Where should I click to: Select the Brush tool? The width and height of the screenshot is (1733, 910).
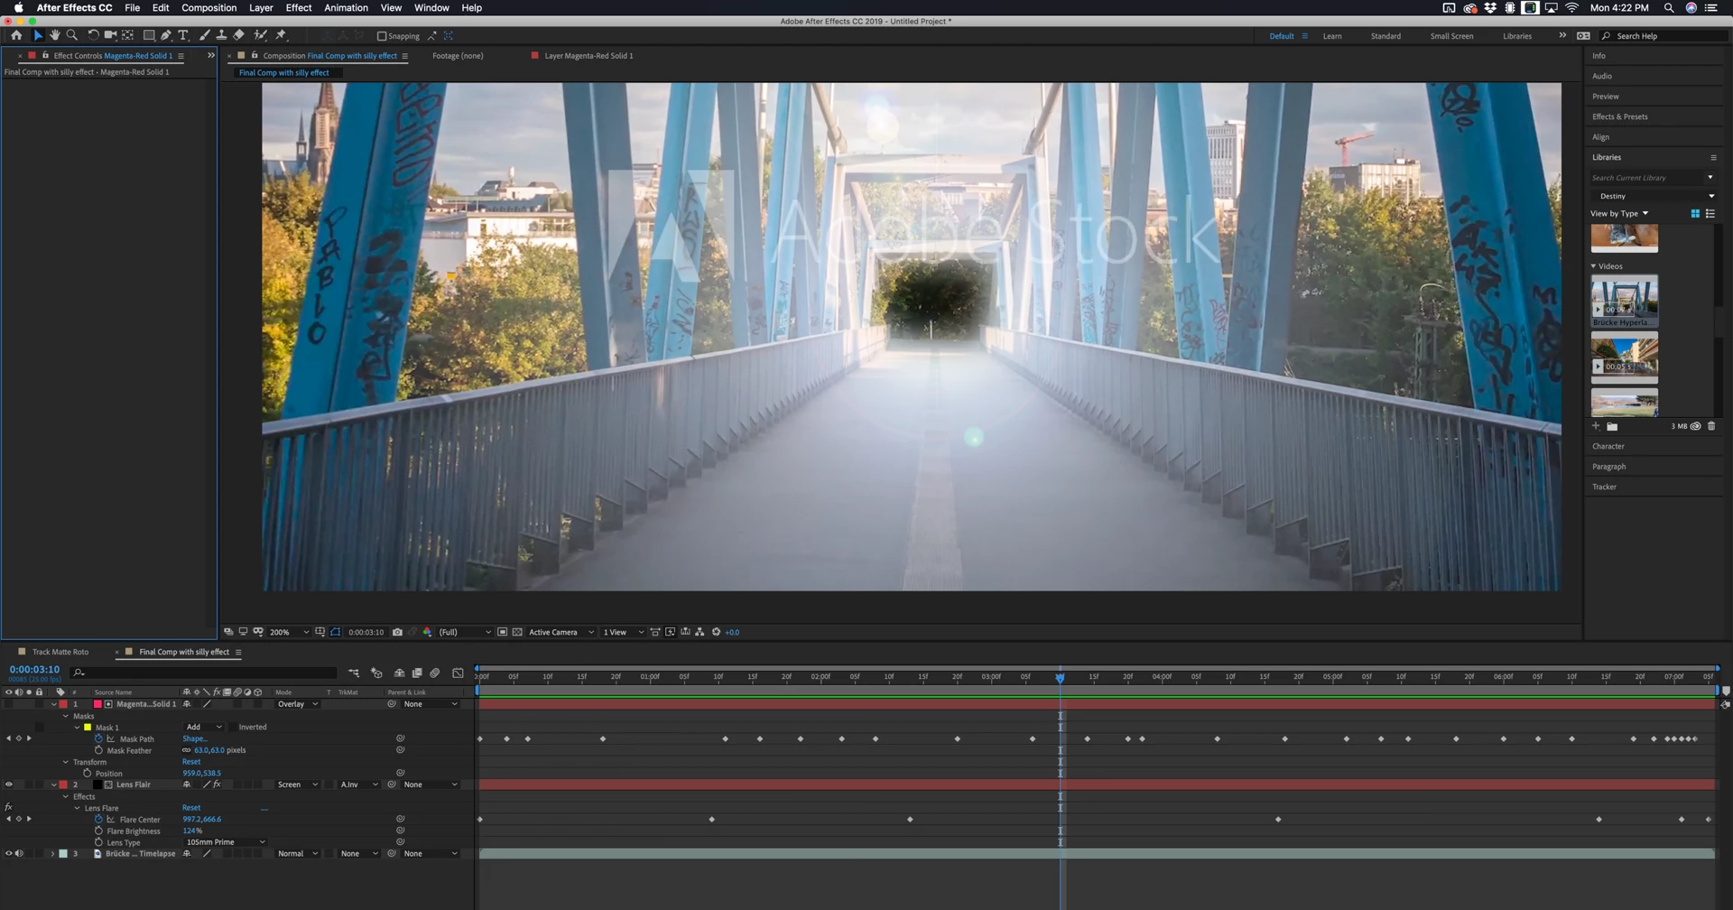pyautogui.click(x=204, y=35)
